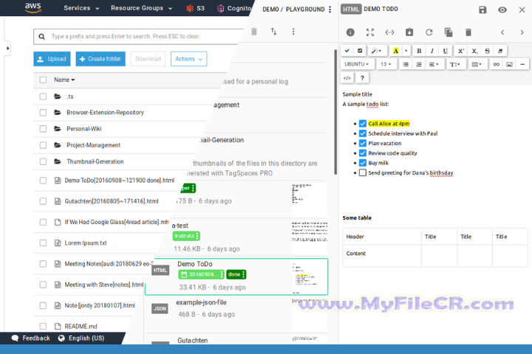Viewport: 532px width, 354px height.
Task: Open the S3 shortcut in AWS bar
Action: [x=195, y=8]
